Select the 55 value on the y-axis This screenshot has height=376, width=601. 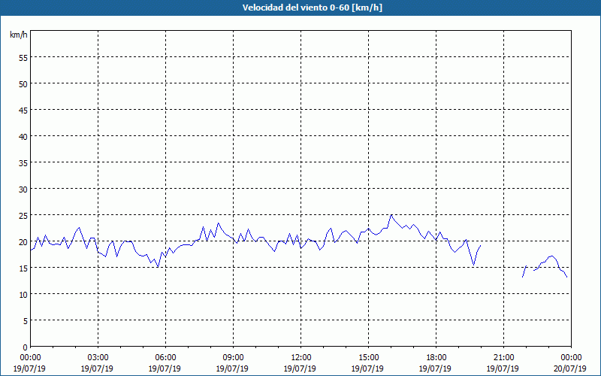tap(23, 58)
